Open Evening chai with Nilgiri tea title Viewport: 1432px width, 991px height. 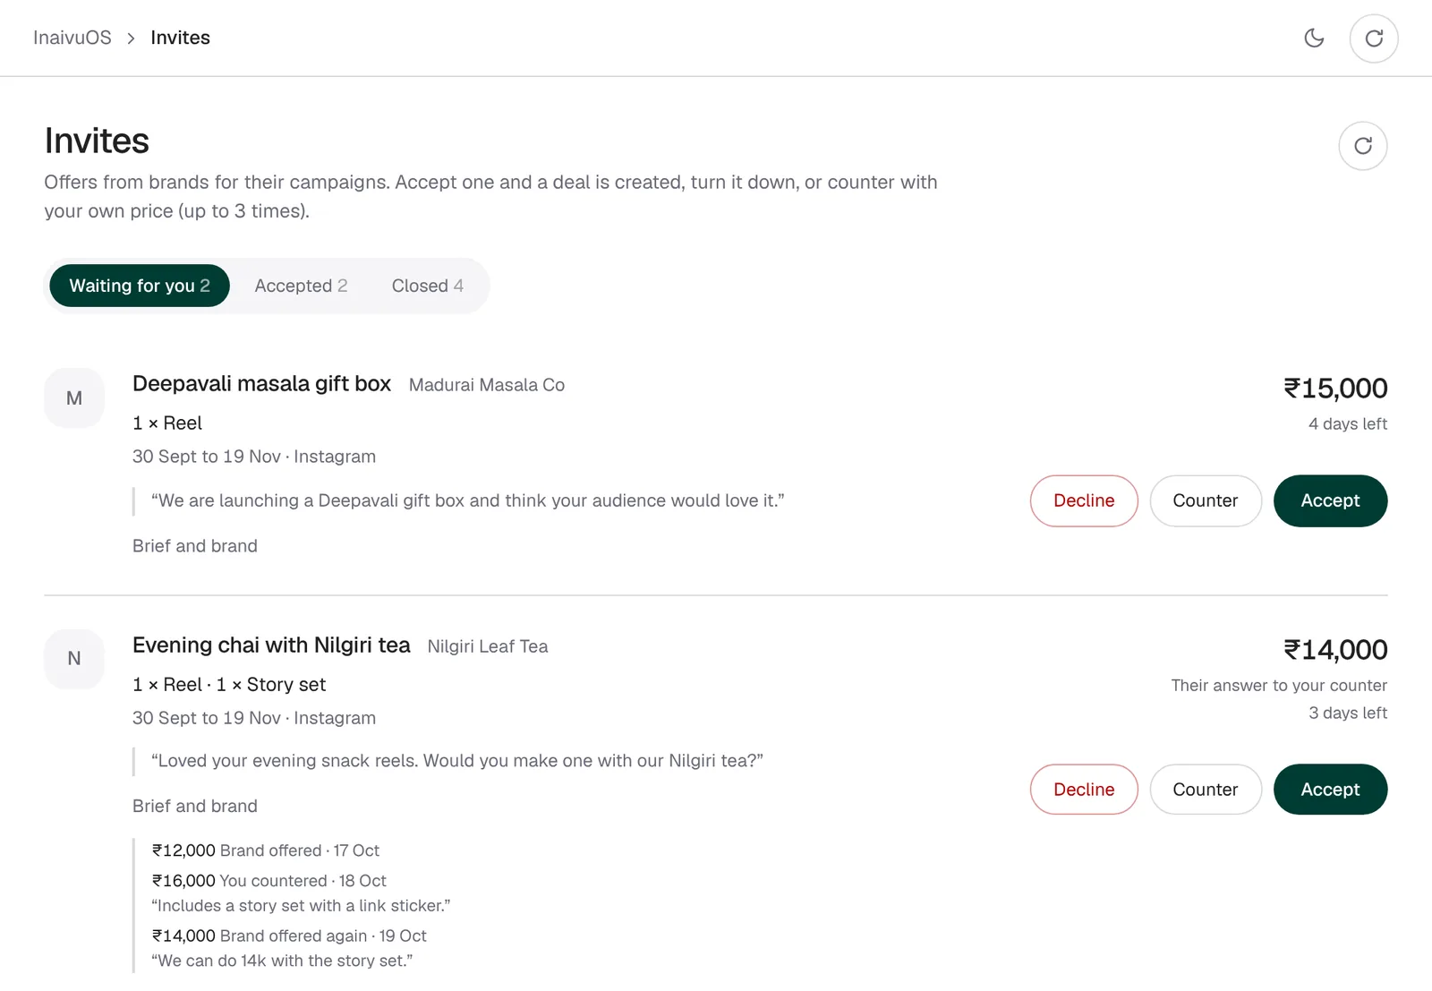click(x=271, y=645)
